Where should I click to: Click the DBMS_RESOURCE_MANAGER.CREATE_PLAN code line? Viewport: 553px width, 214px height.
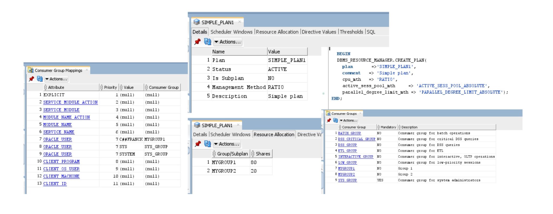pyautogui.click(x=382, y=60)
